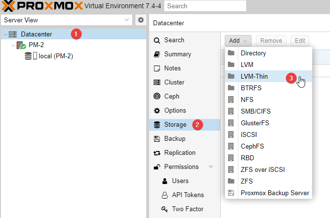This screenshot has height=218, width=330.
Task: Click the building icon beside iSCSI
Action: coord(231,134)
